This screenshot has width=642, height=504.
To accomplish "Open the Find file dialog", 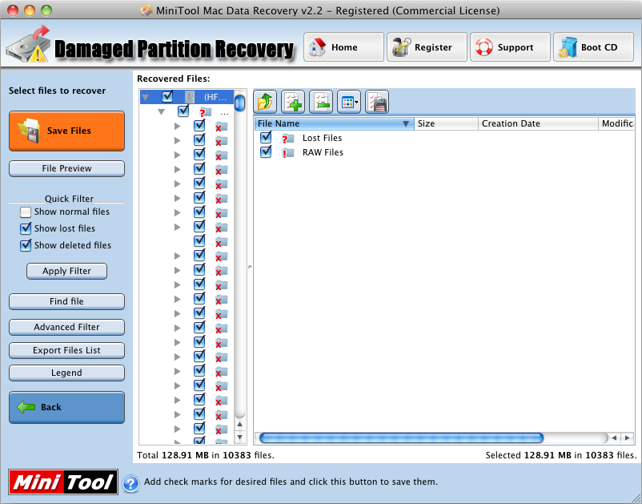I will (x=66, y=301).
